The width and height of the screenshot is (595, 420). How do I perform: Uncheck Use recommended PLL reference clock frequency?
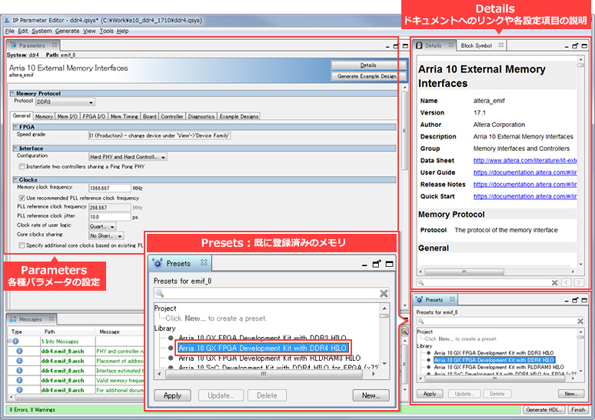point(22,198)
